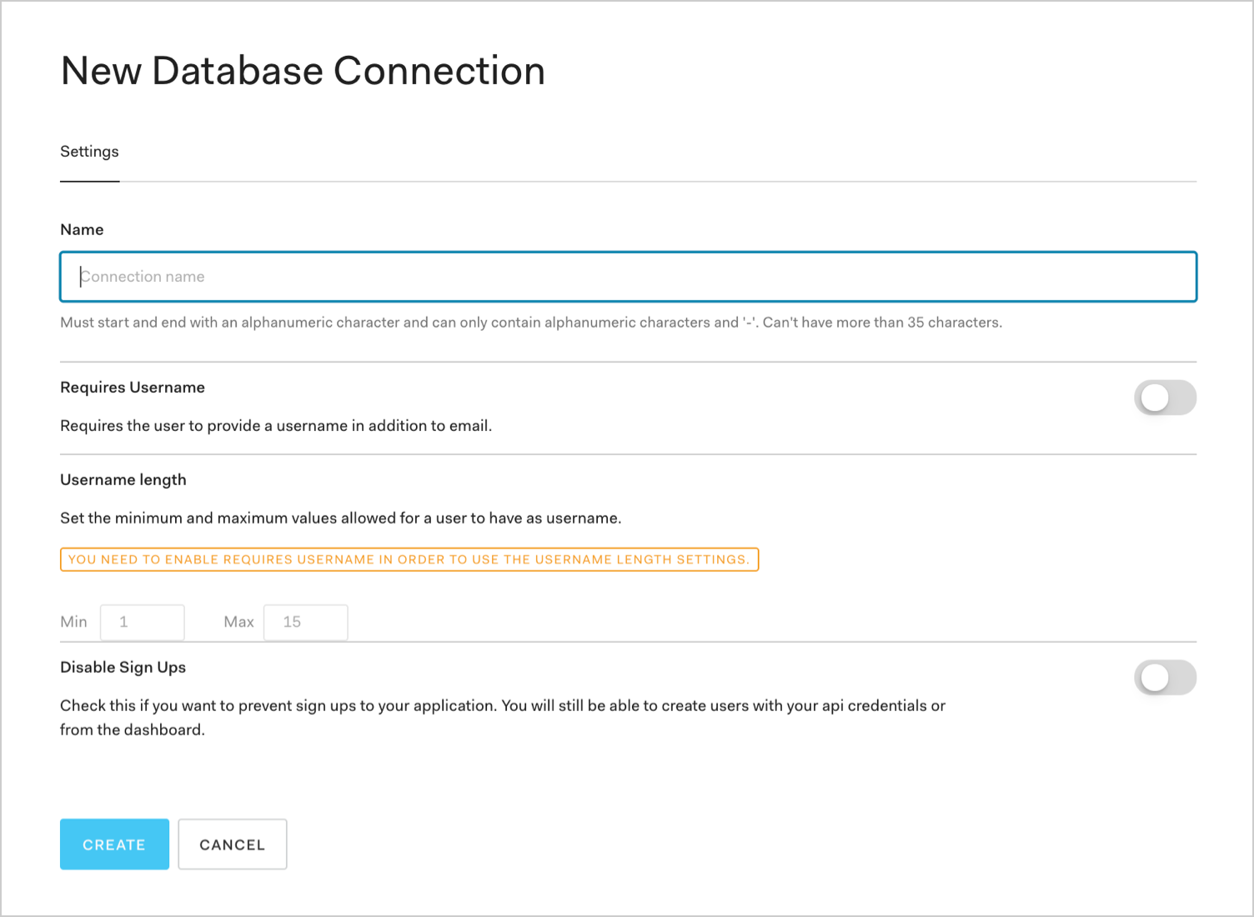Click the orange username length warning badge
This screenshot has width=1254, height=917.
click(x=409, y=559)
